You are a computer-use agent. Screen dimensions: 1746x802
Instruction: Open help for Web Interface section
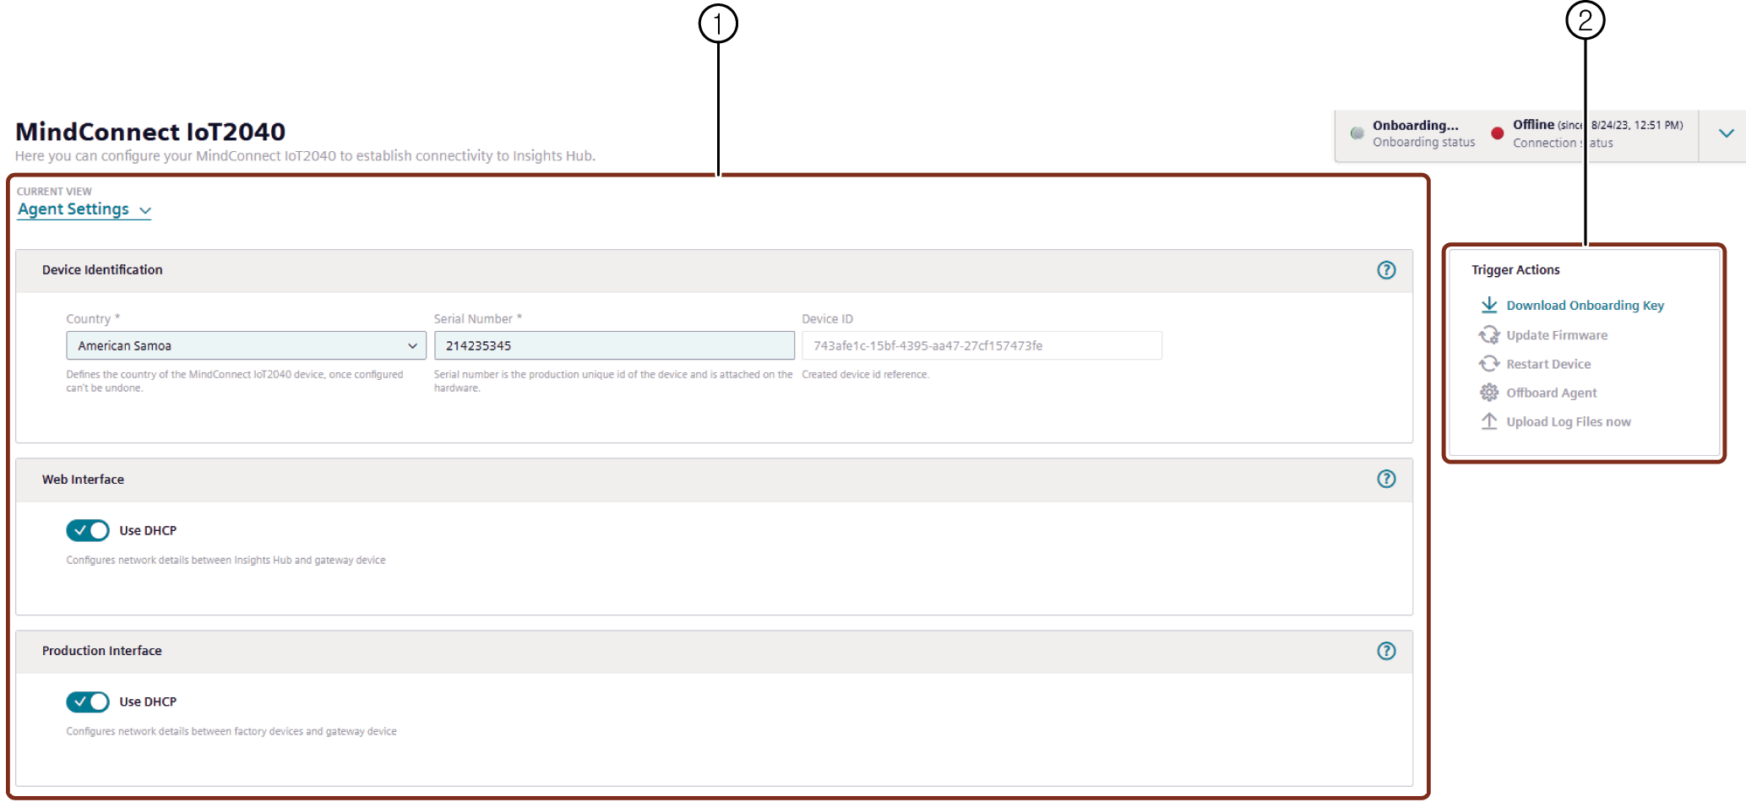1386,479
